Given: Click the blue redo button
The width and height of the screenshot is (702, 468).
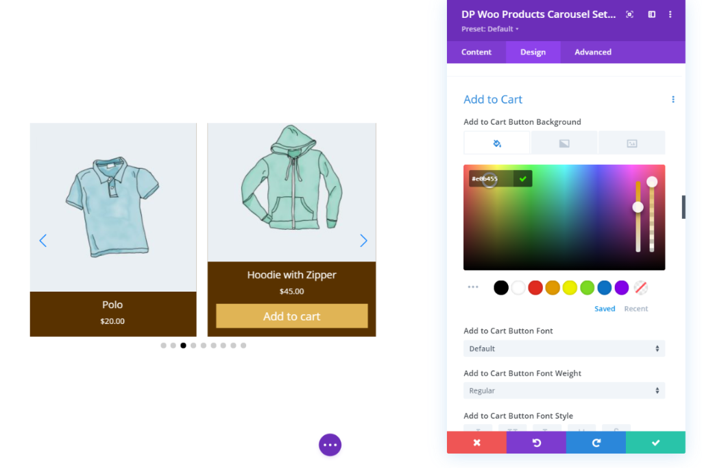Looking at the screenshot, I should [x=596, y=443].
